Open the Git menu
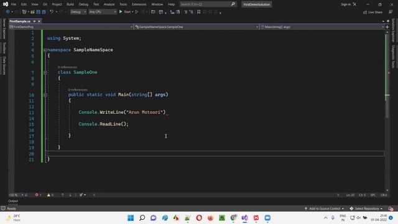Screen dimensions: 398x224 [45, 4]
